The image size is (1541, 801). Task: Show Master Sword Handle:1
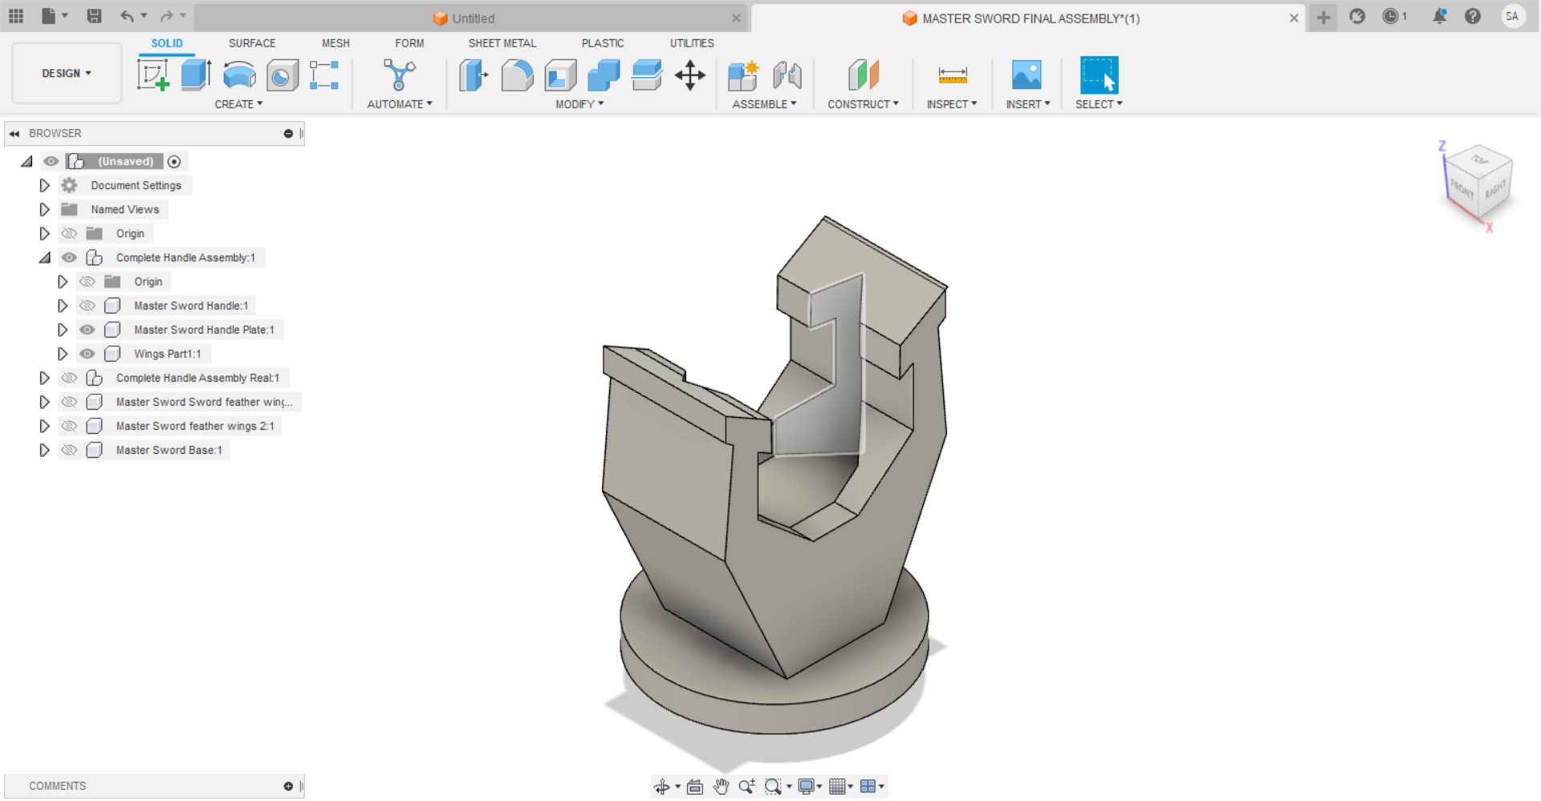tap(87, 305)
